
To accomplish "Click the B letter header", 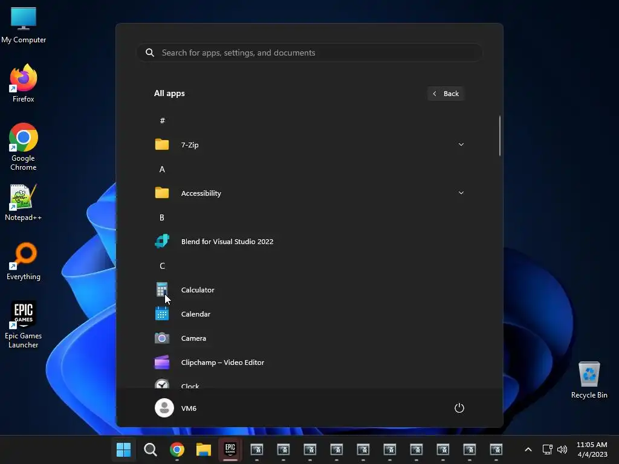I will 162,217.
